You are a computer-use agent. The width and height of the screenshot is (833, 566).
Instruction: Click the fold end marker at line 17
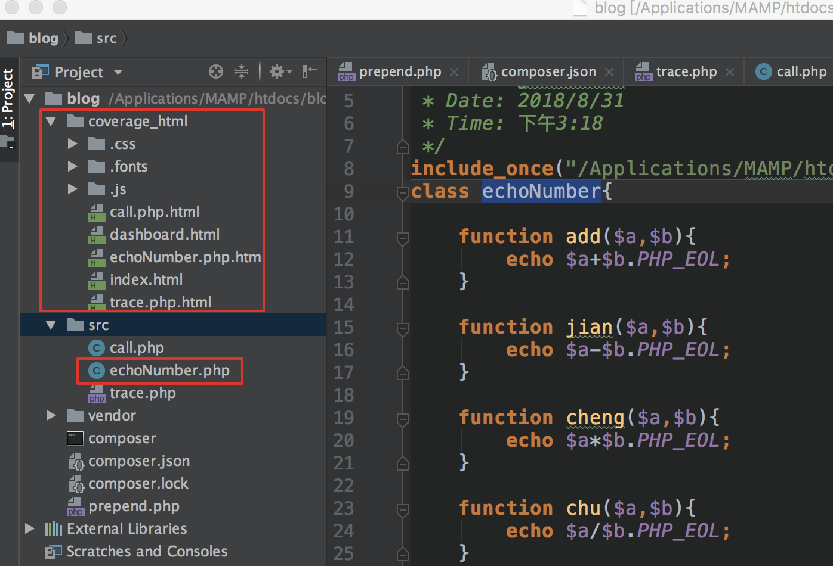(x=403, y=373)
